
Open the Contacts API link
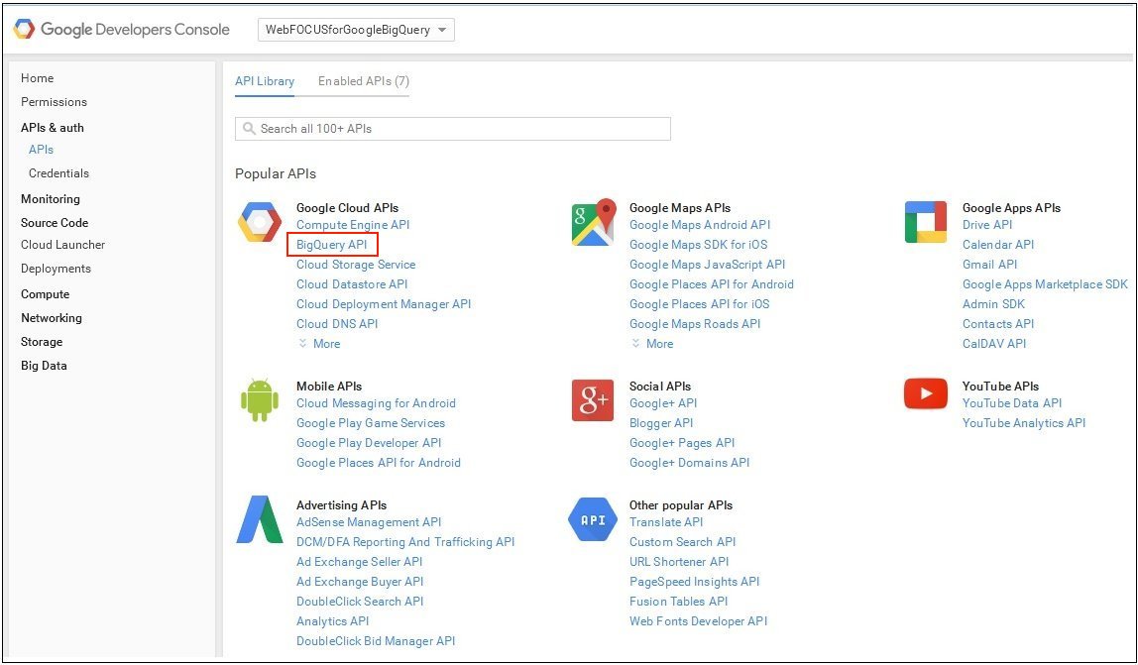tap(998, 324)
